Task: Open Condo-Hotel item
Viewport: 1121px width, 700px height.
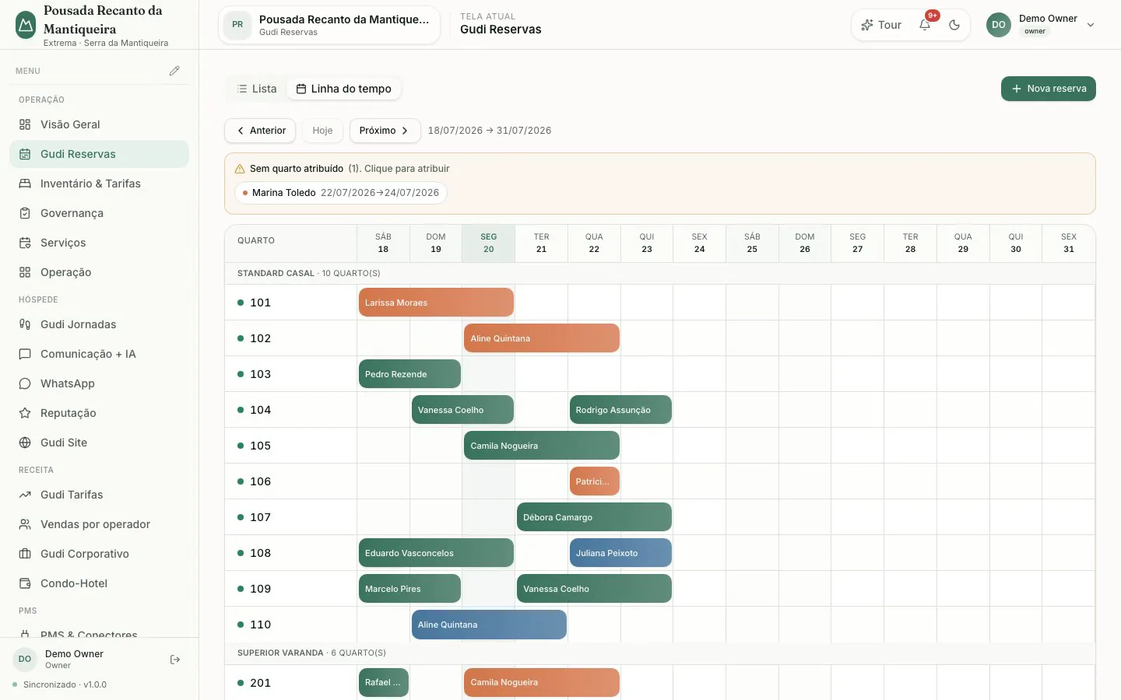Action: click(x=99, y=583)
